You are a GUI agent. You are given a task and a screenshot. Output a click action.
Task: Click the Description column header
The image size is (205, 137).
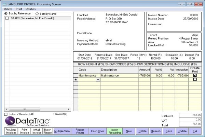point(119,70)
